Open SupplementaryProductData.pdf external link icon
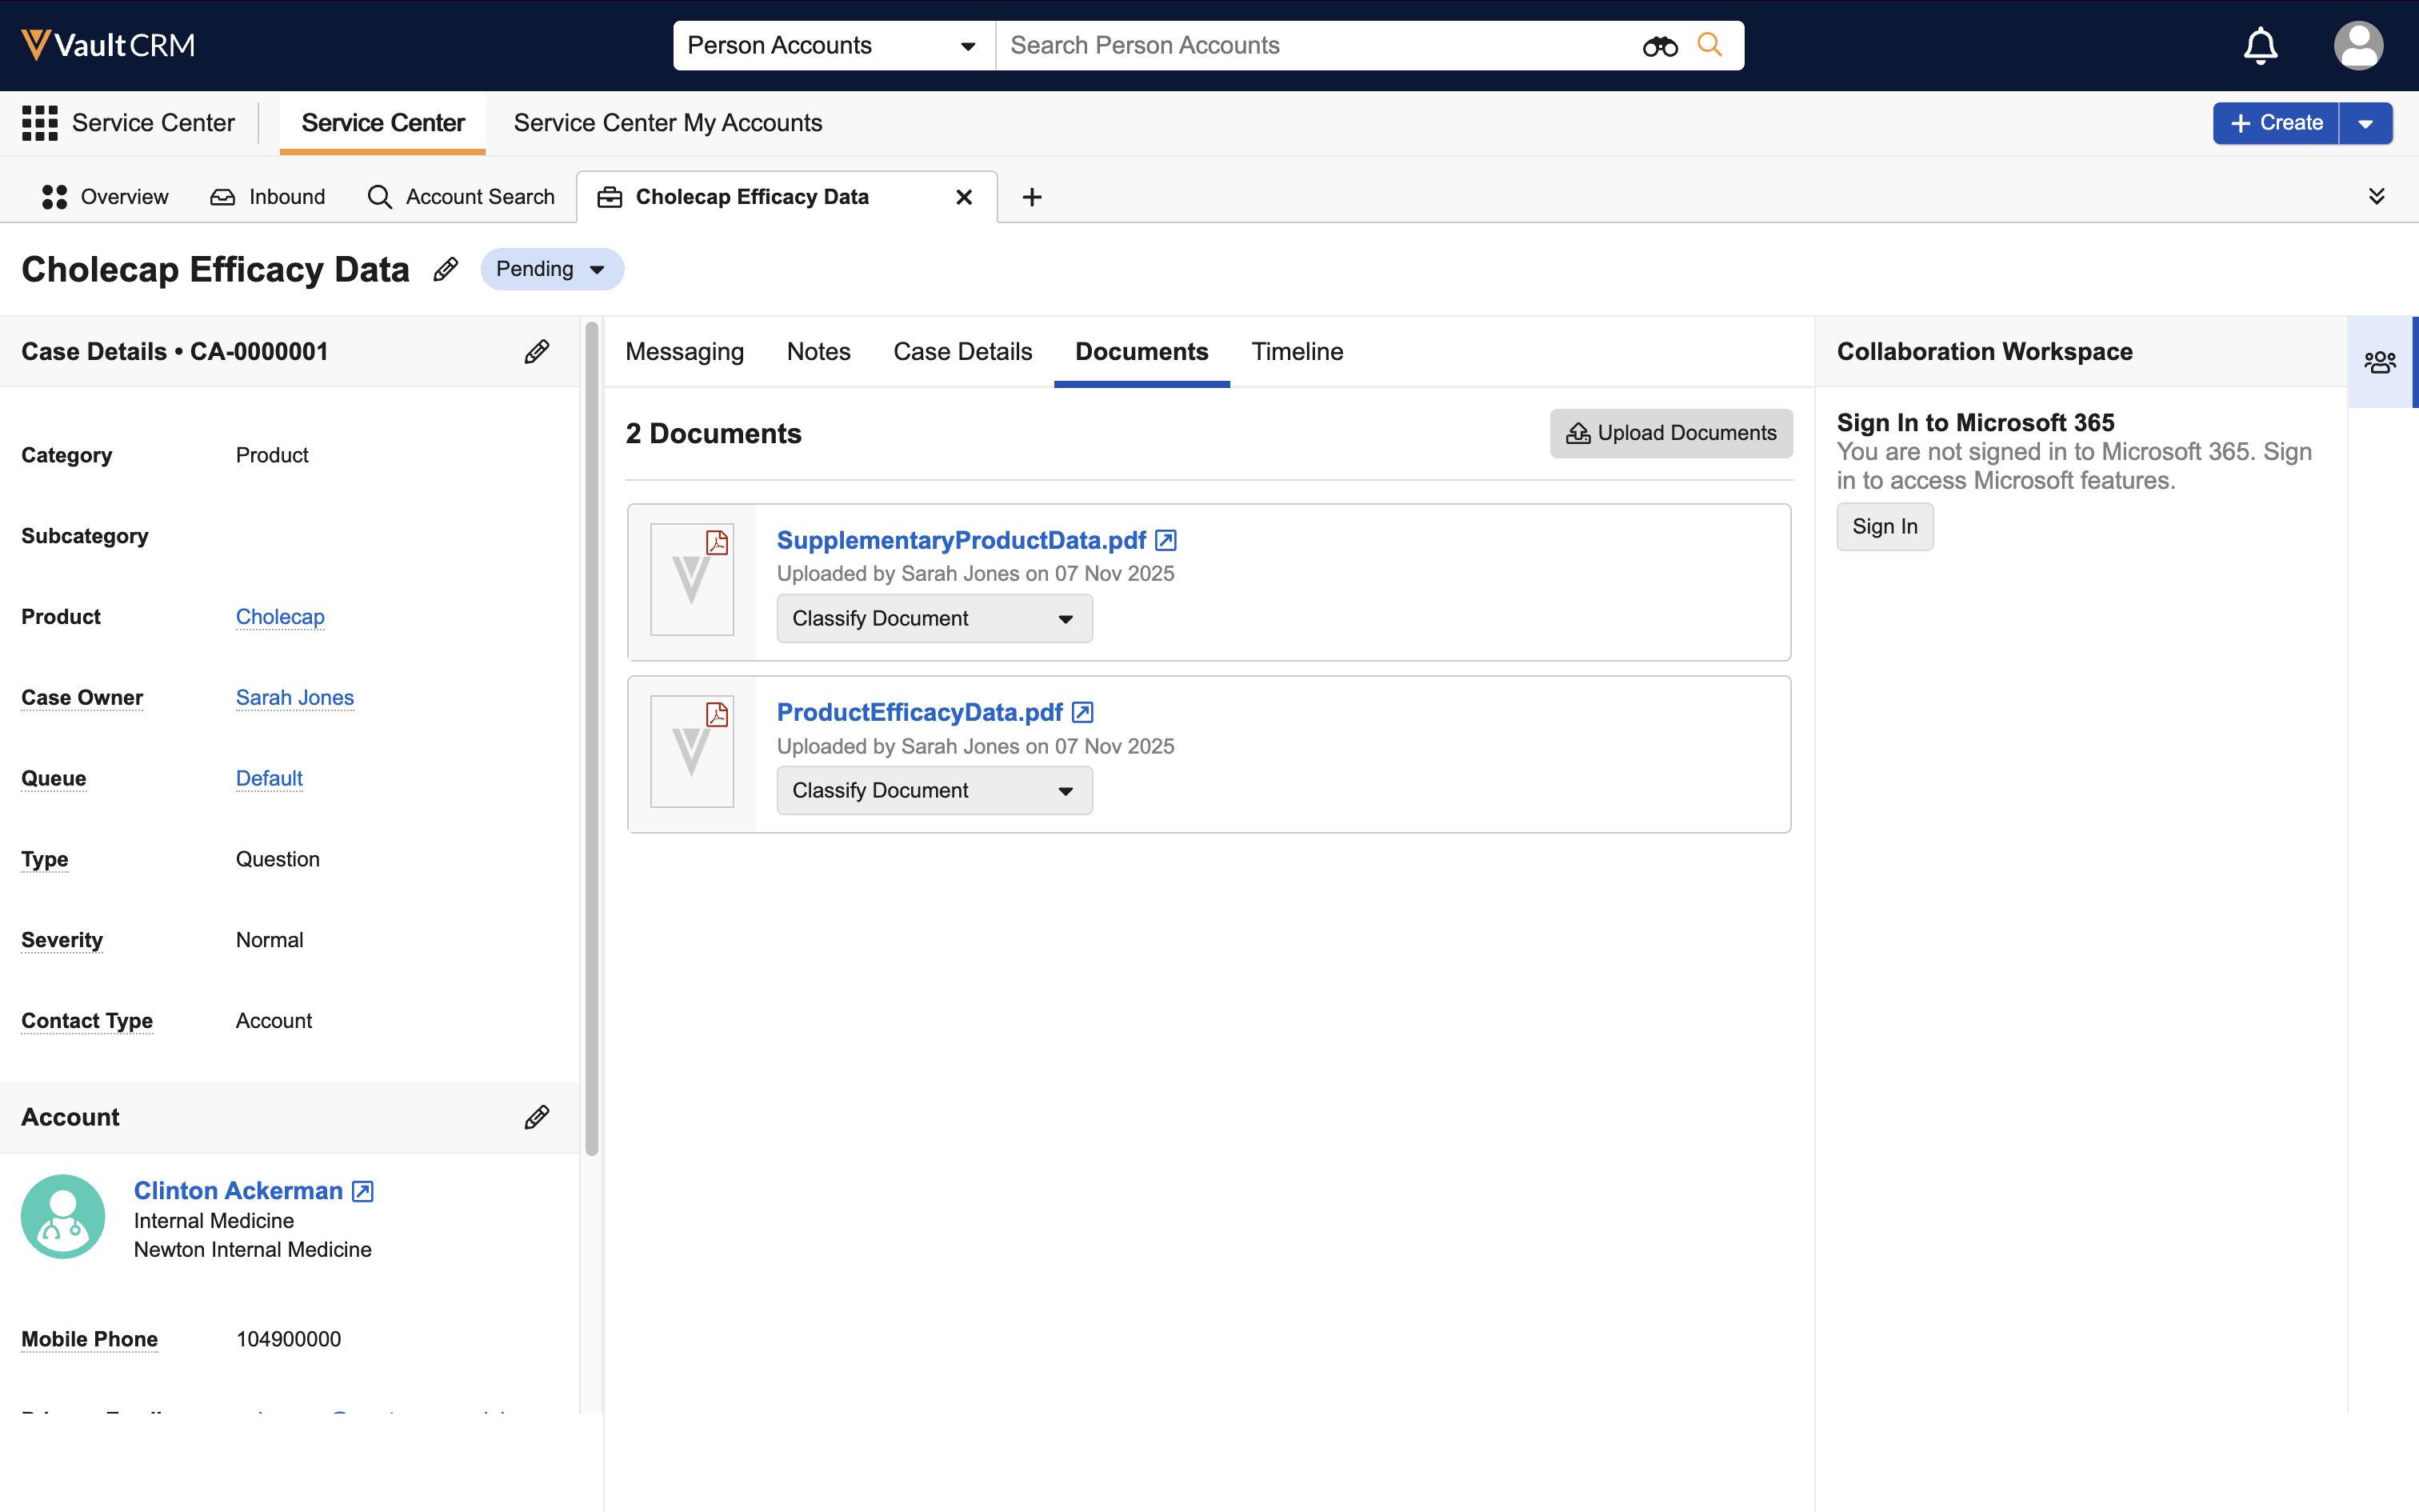 pyautogui.click(x=1166, y=541)
